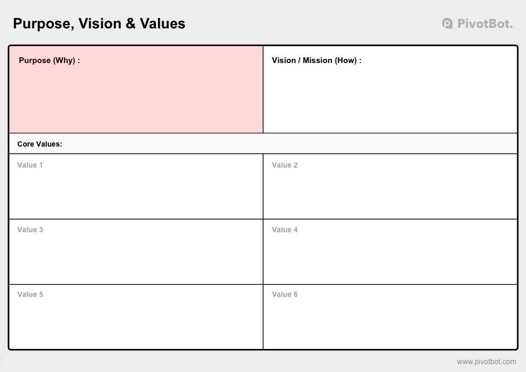Click the Value 4 cell

390,252
